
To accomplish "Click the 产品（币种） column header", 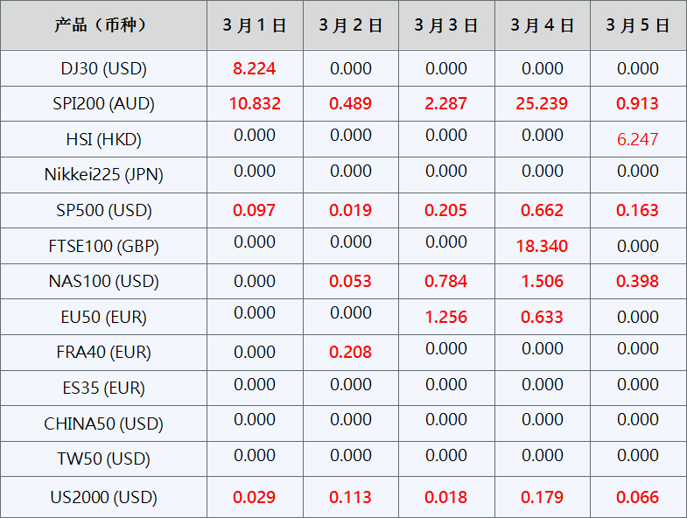I will [103, 25].
